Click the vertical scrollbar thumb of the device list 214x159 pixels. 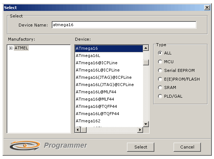tap(146, 62)
